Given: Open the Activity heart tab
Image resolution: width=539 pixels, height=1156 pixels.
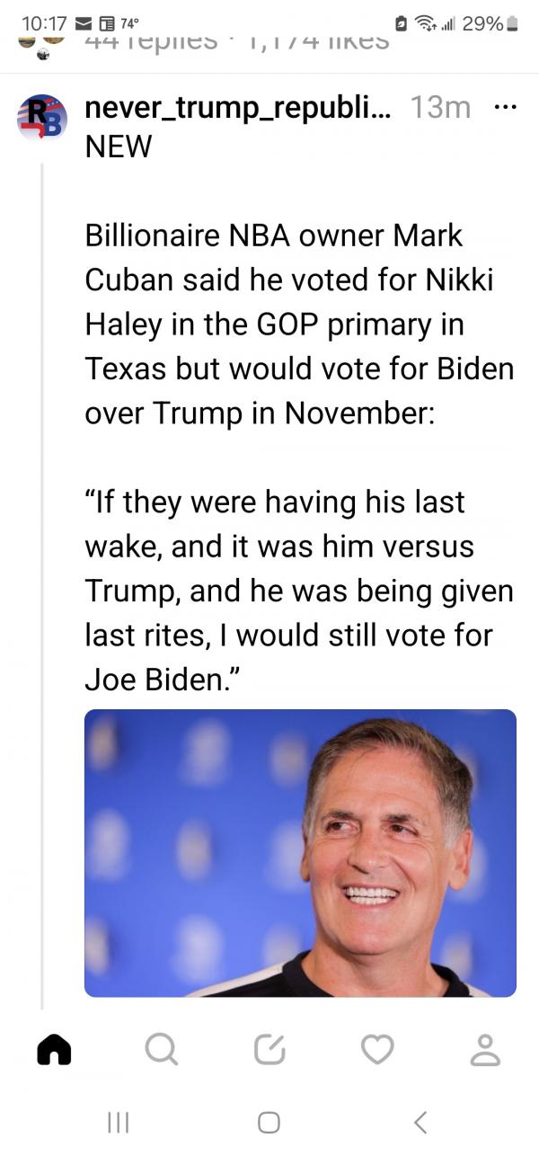Looking at the screenshot, I should pyautogui.click(x=377, y=1049).
